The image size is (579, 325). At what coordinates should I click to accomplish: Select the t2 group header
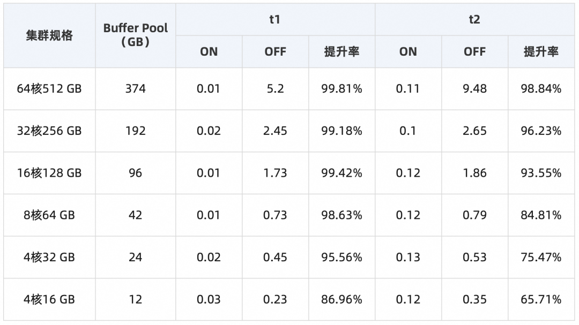(x=474, y=20)
